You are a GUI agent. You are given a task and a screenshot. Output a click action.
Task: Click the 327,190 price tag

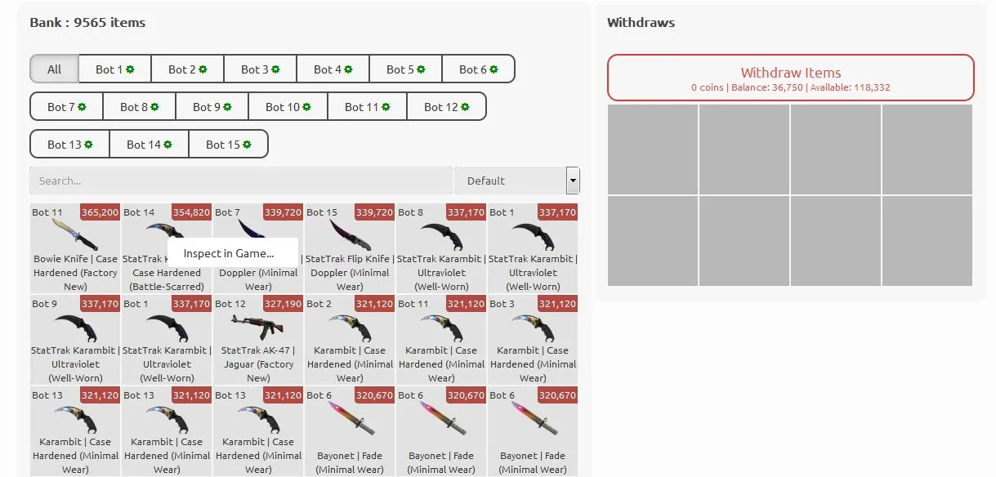(283, 304)
